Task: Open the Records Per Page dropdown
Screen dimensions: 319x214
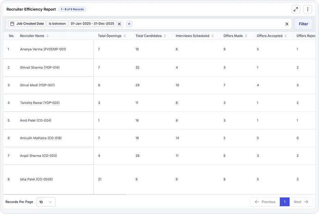Action: (x=46, y=202)
